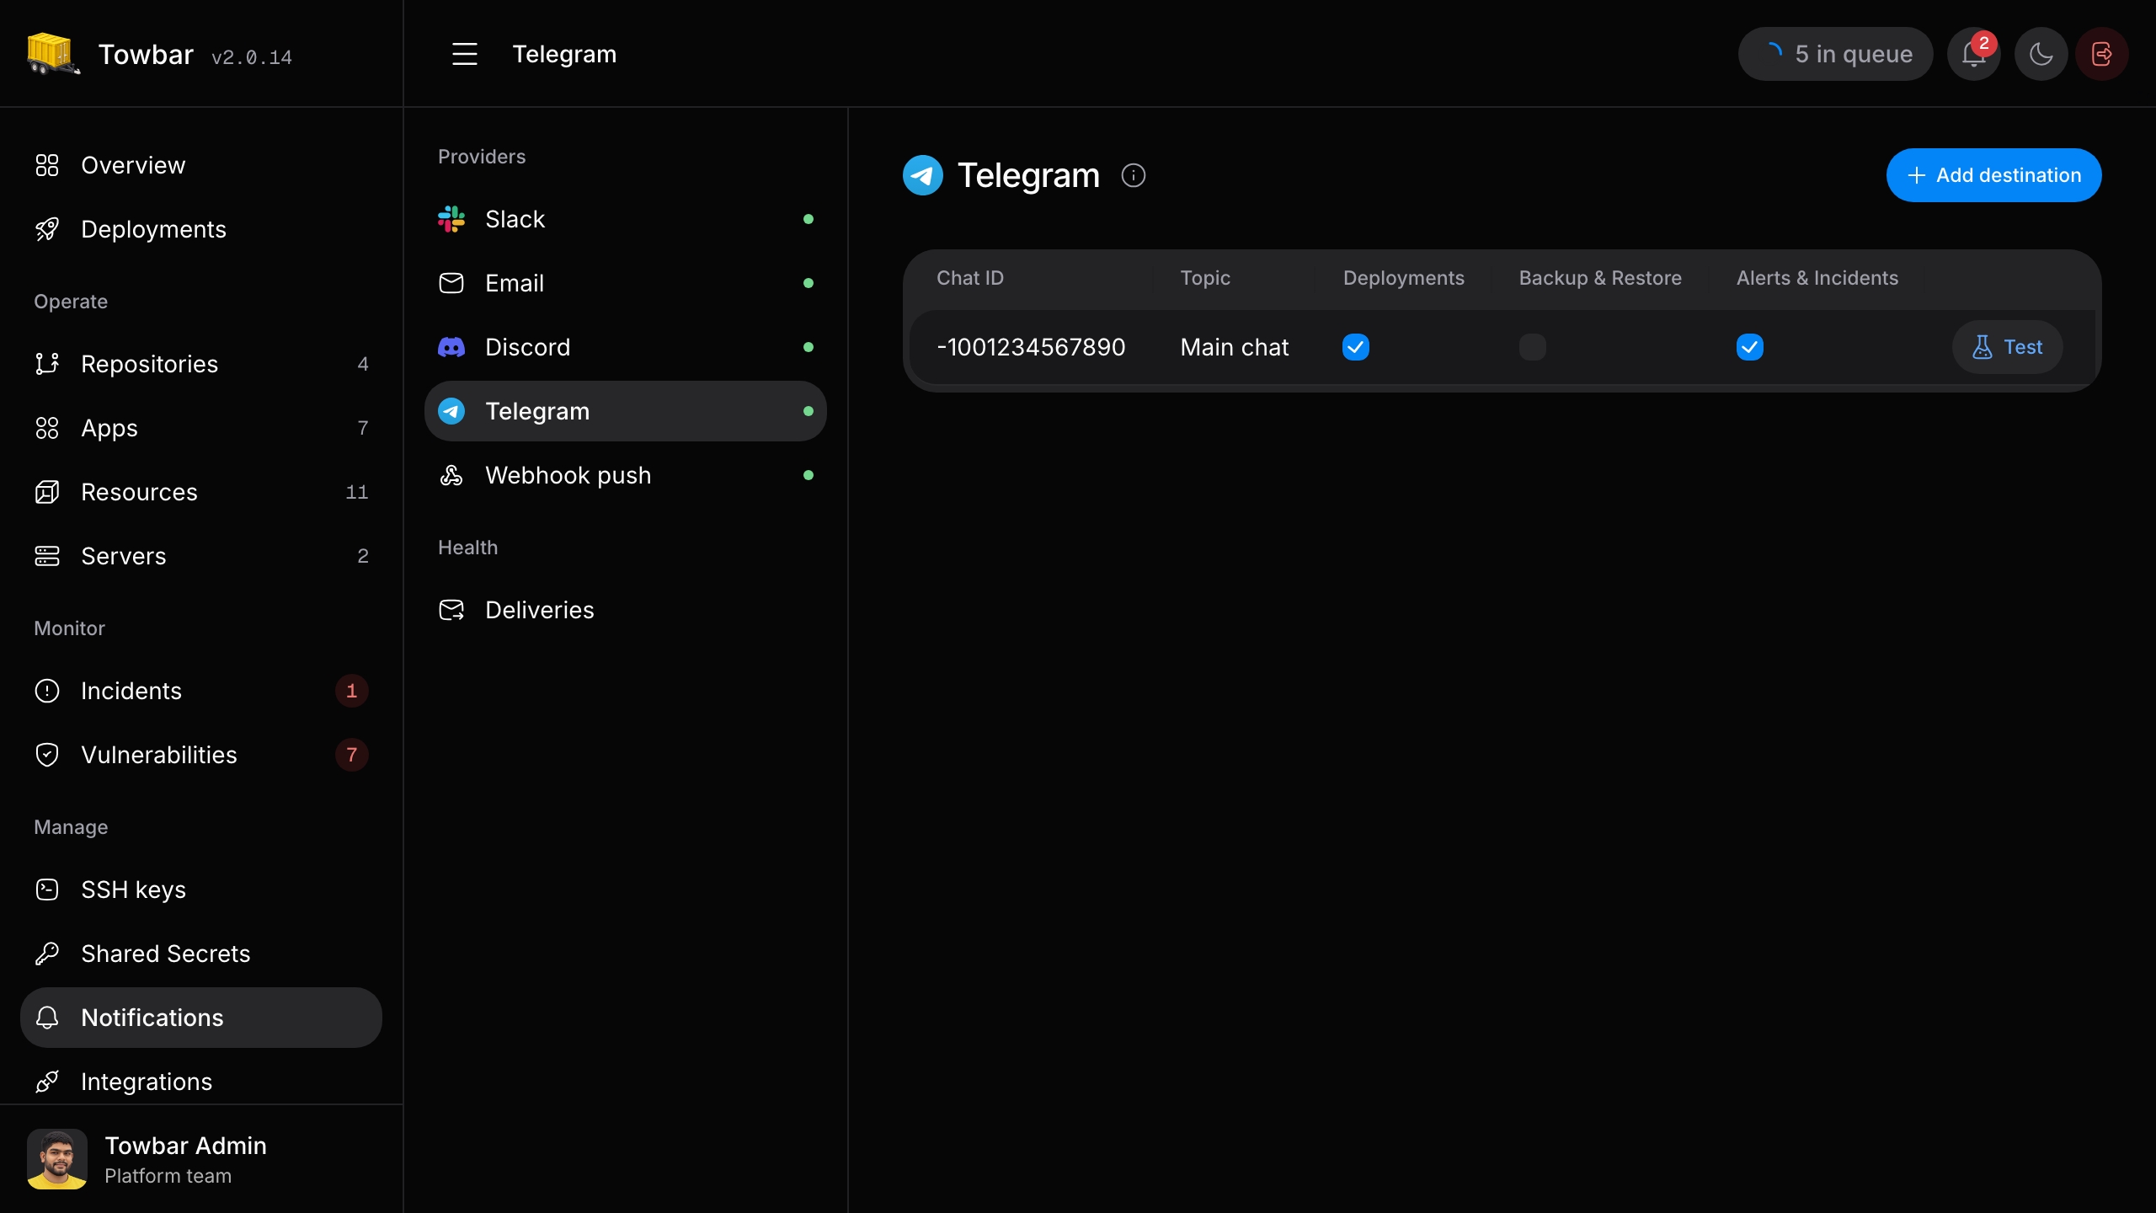This screenshot has height=1213, width=2156.
Task: Click the Shared Secrets key icon
Action: [47, 954]
